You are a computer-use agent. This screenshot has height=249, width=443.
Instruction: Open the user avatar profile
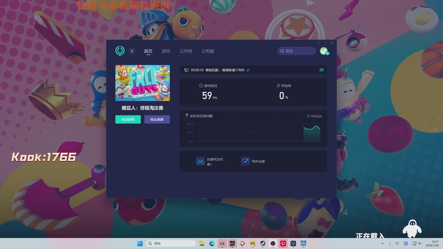coord(324,51)
